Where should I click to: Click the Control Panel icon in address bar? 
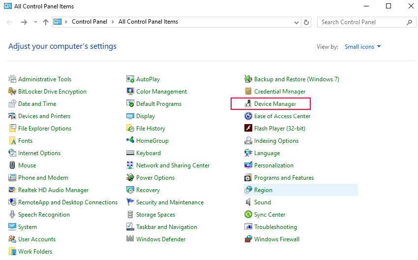58,22
